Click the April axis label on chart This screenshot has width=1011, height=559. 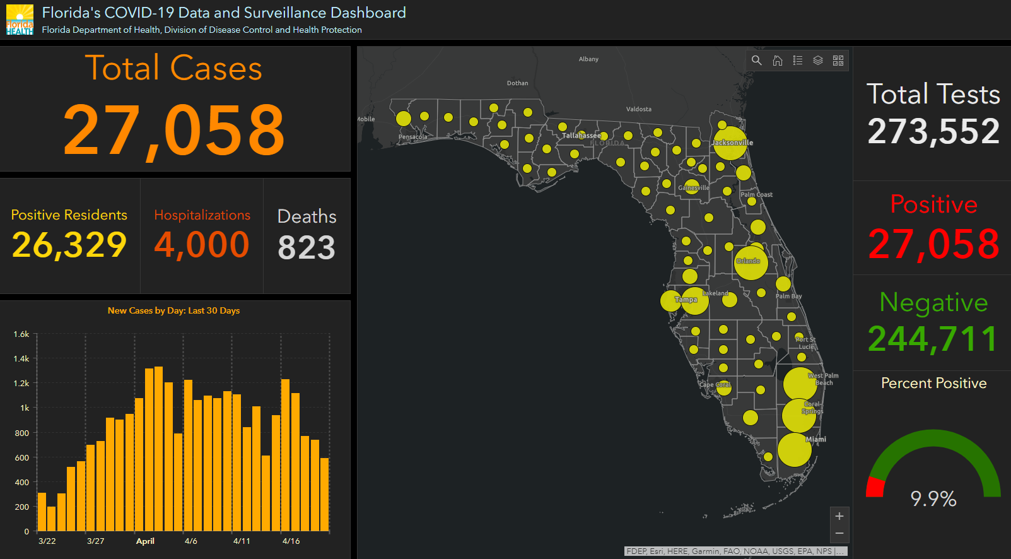pyautogui.click(x=145, y=541)
